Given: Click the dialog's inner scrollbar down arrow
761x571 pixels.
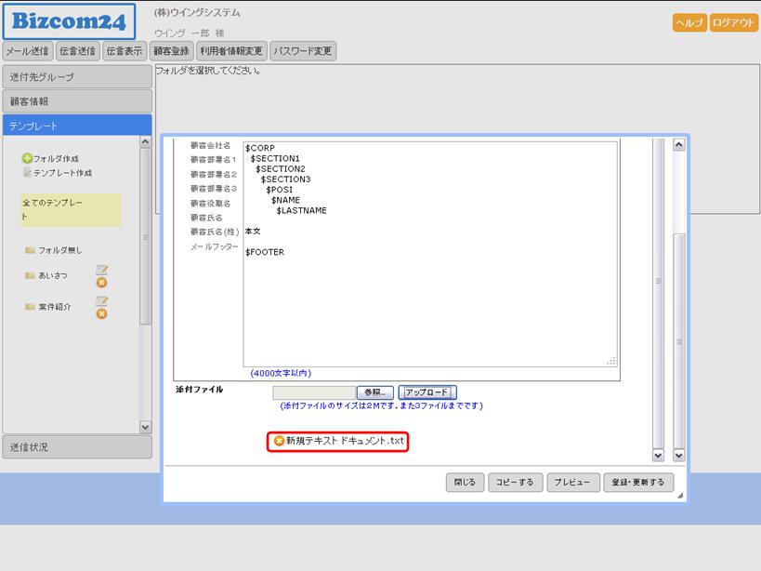Looking at the screenshot, I should tap(658, 456).
